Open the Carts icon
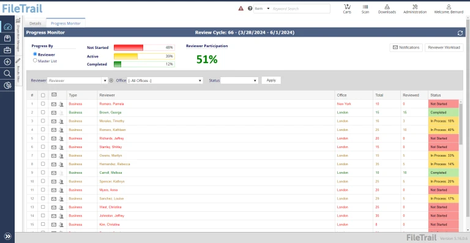This screenshot has height=243, width=470. pyautogui.click(x=347, y=9)
